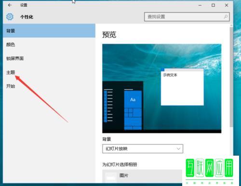
Task: Click the settings gear icon
Action: click(x=10, y=17)
